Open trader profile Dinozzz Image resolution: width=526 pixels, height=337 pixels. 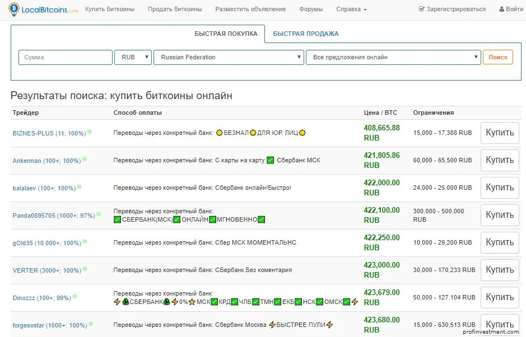pos(41,298)
